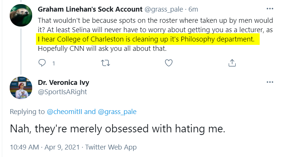
Task: Open more options on Graham Linehan's tweet
Action: tap(270, 9)
